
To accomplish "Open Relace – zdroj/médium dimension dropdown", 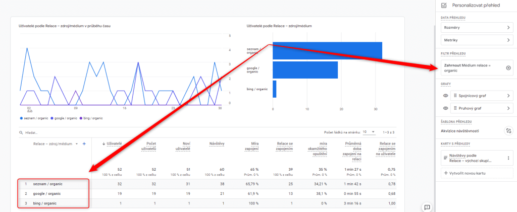I will [x=77, y=144].
